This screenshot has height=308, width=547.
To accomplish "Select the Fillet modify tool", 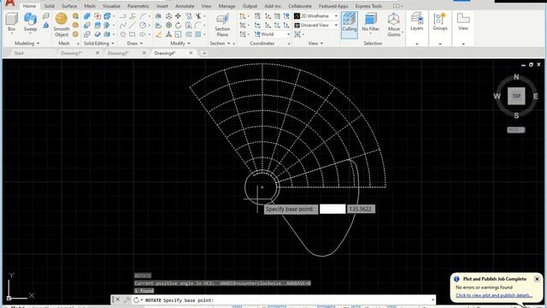I will coord(198,25).
